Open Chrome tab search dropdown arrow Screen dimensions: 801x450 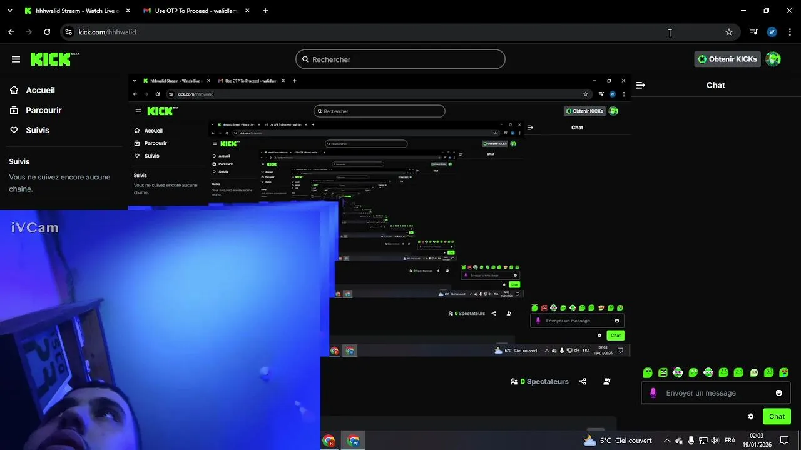tap(9, 11)
